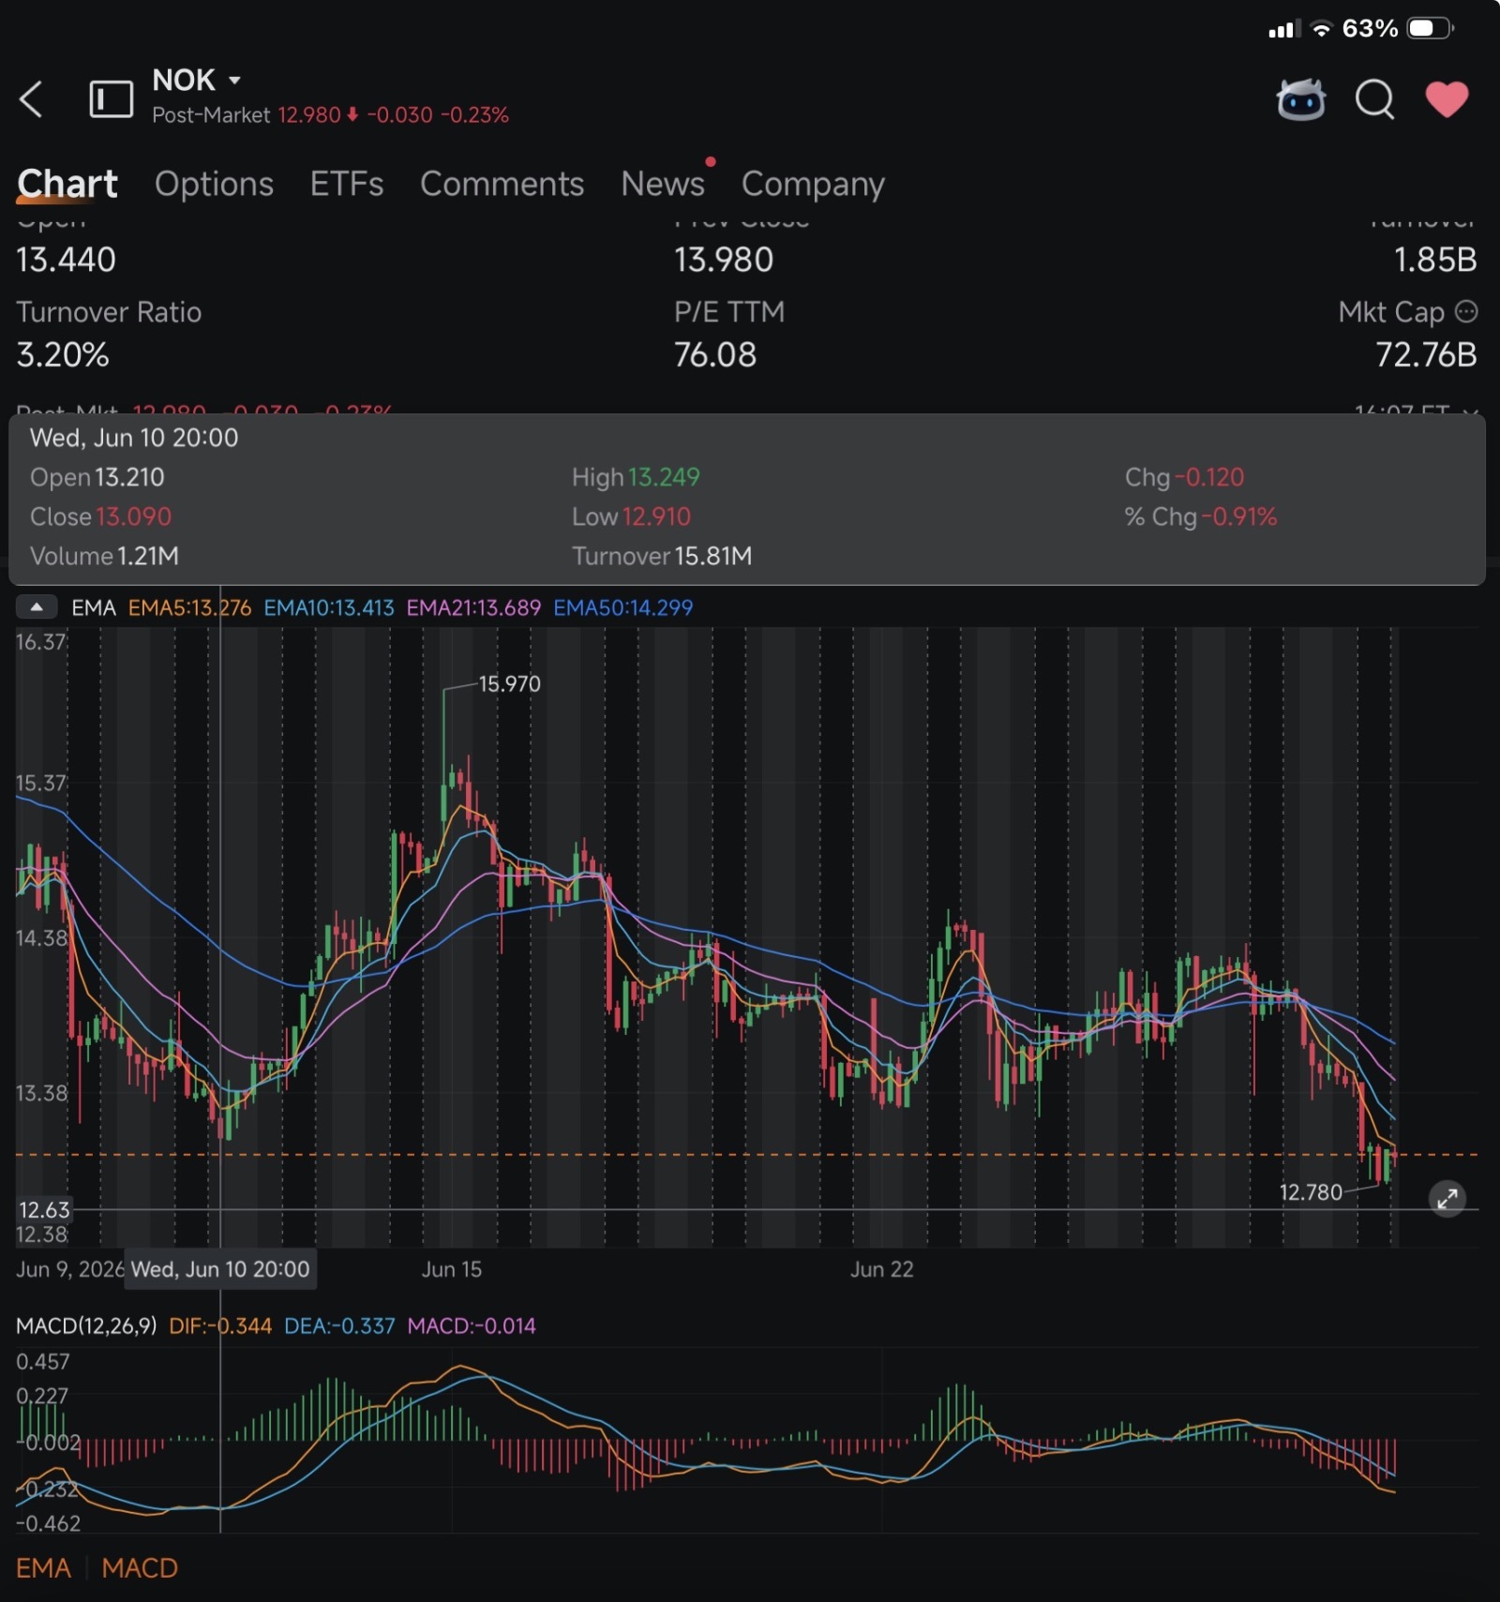This screenshot has height=1602, width=1500.
Task: Toggle the red heart watchlist favorite
Action: point(1447,99)
